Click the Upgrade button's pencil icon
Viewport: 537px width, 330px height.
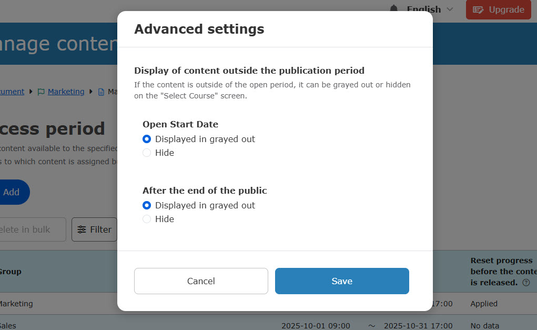[x=478, y=9]
